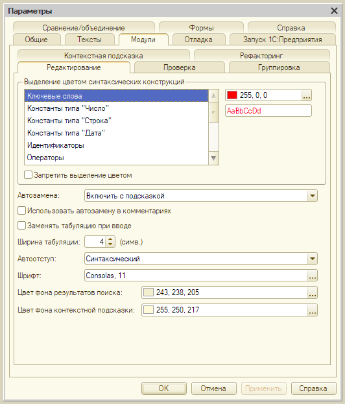
Task: Click the Отмена button
Action: tap(213, 388)
